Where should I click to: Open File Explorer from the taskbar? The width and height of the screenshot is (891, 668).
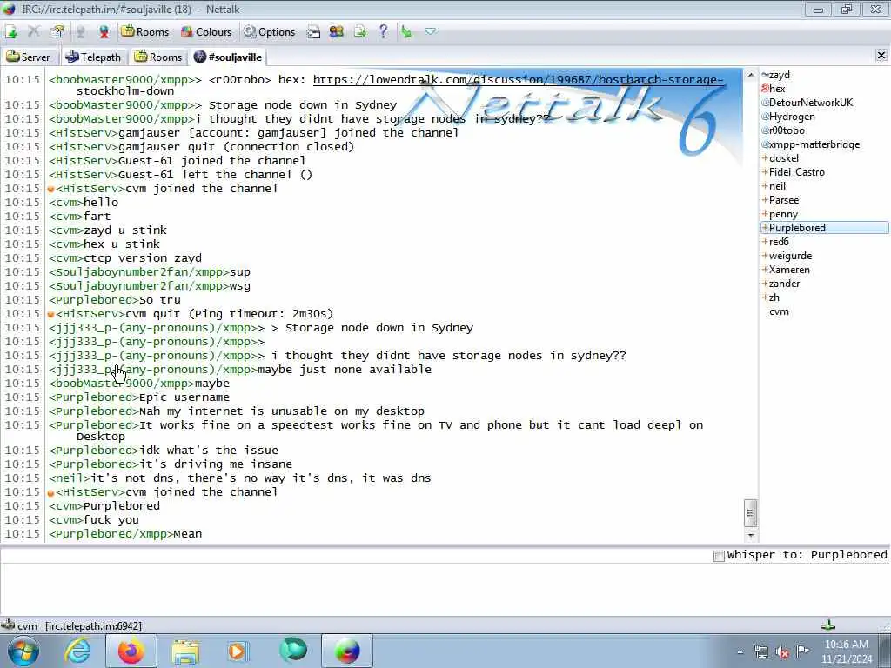185,651
